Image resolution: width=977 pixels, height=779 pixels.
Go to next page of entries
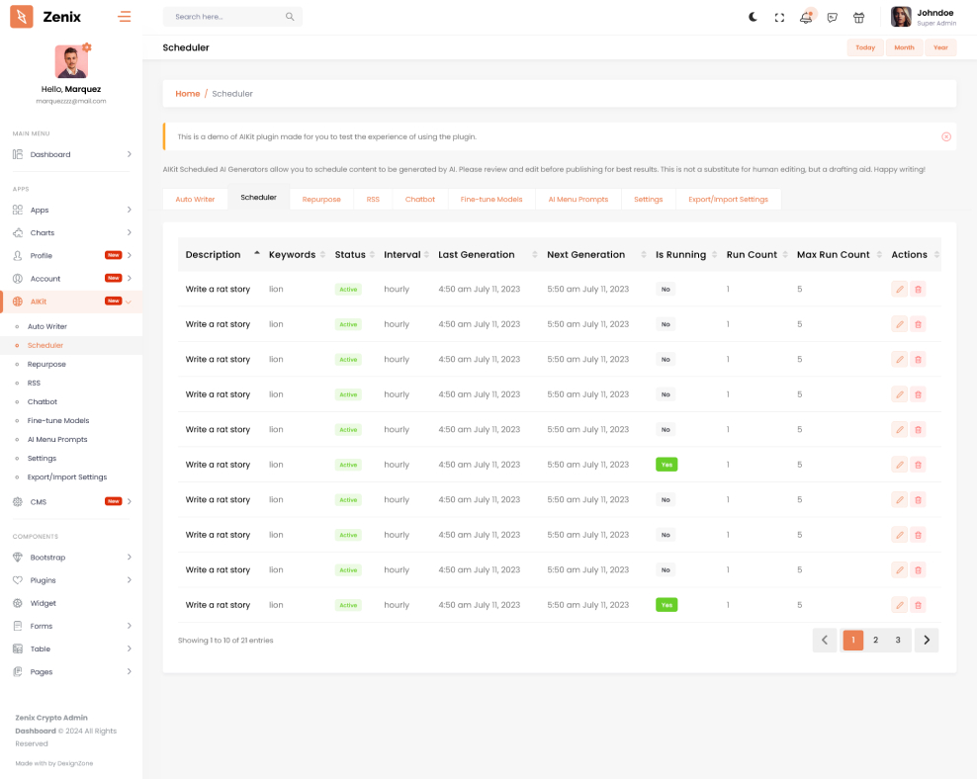point(926,640)
